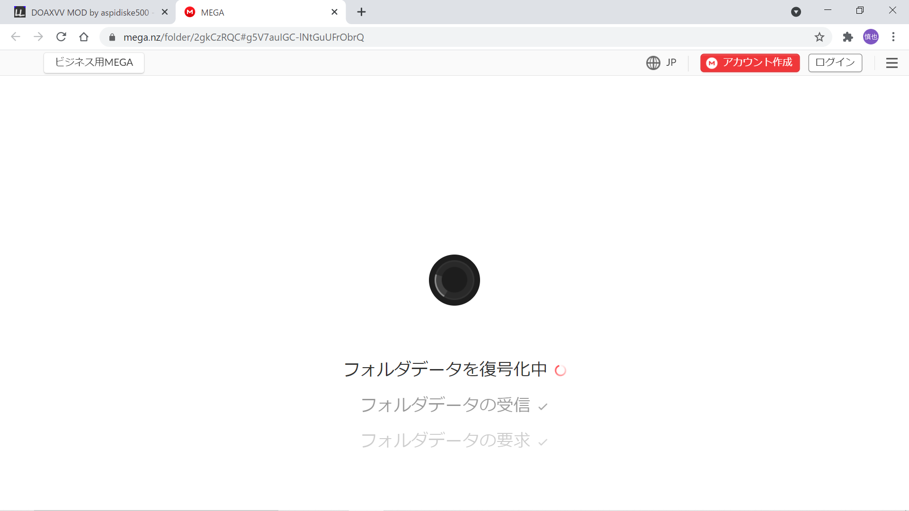Screen dimensions: 909x511
Task: Click the フォルダデータの要求 status text
Action: (446, 441)
